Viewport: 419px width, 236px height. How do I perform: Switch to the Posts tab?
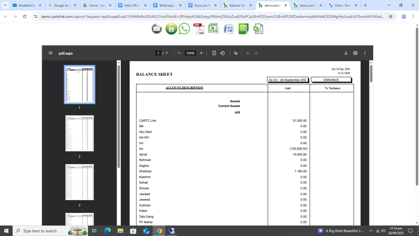342,5
